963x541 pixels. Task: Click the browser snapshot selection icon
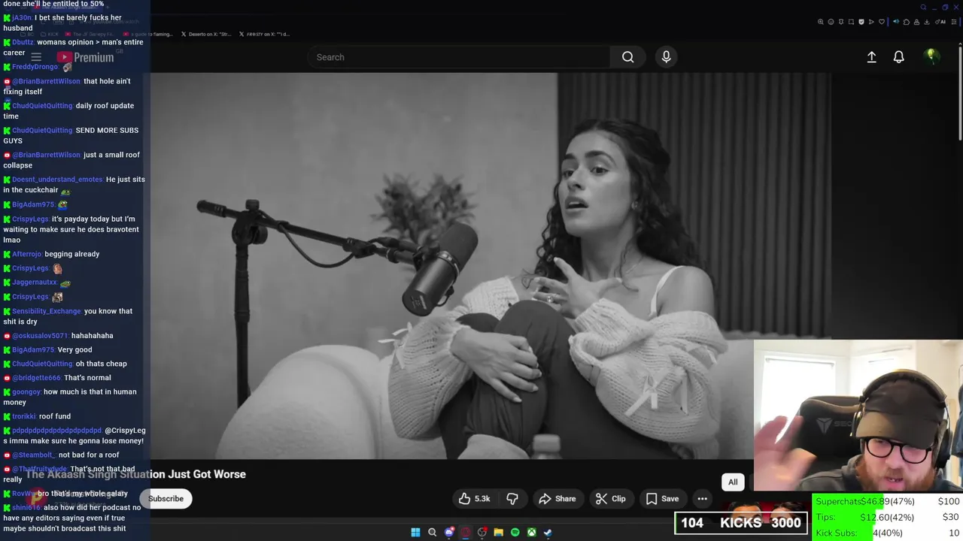[x=851, y=22]
